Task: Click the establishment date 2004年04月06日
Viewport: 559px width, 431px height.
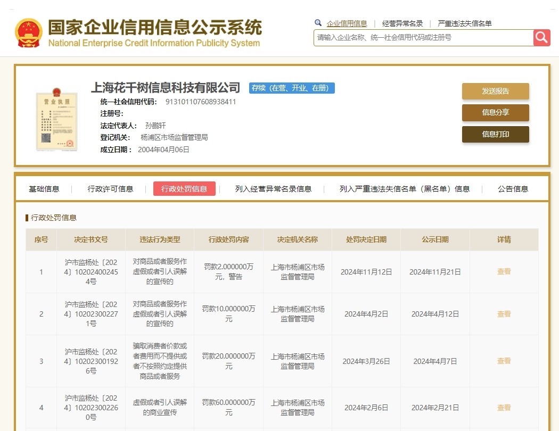Action: point(163,150)
